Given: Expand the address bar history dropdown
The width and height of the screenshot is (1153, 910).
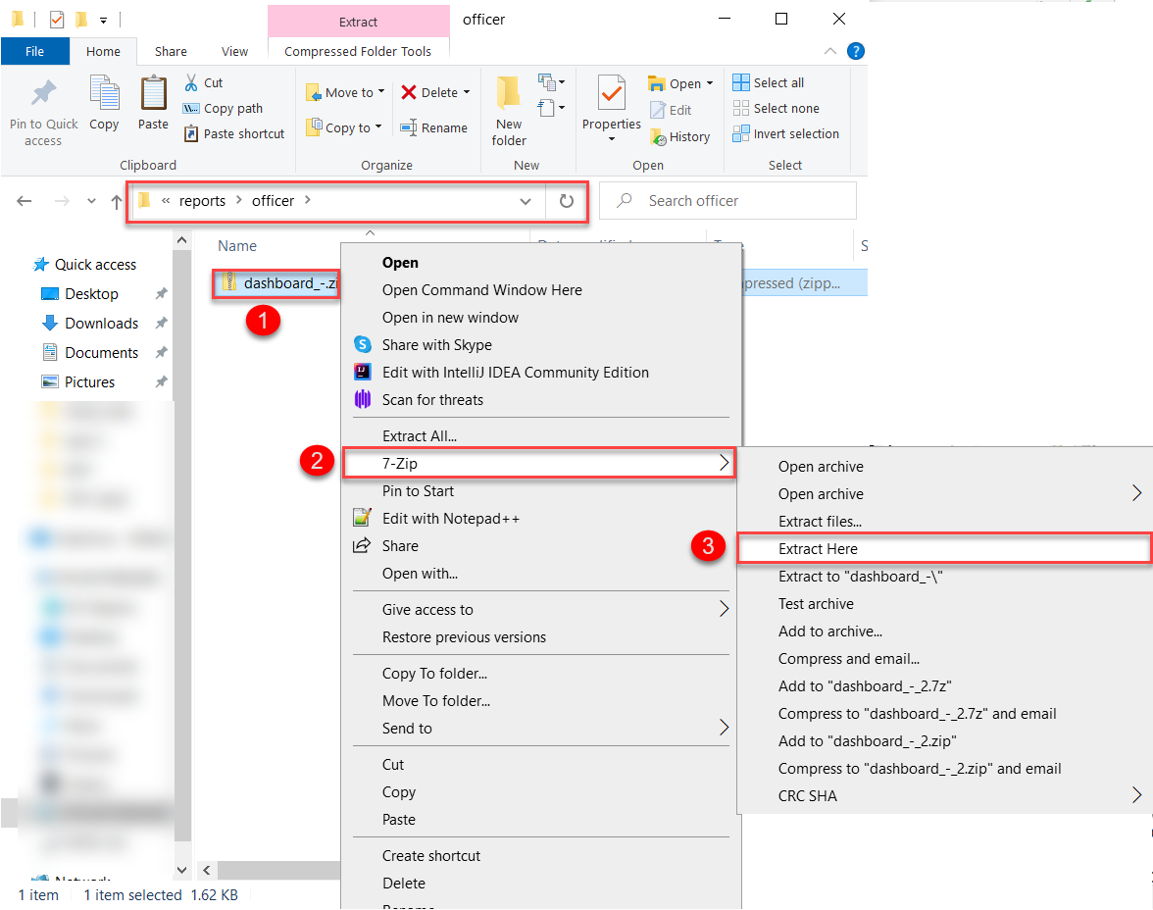Looking at the screenshot, I should tap(526, 201).
